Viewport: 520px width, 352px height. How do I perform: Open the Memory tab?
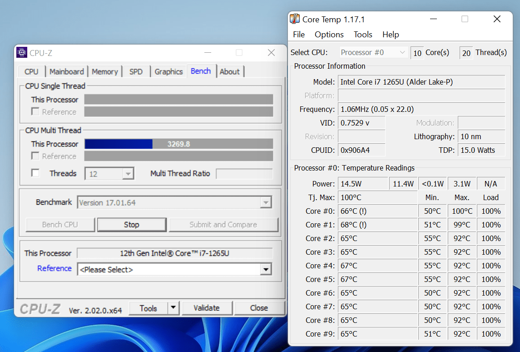point(105,72)
